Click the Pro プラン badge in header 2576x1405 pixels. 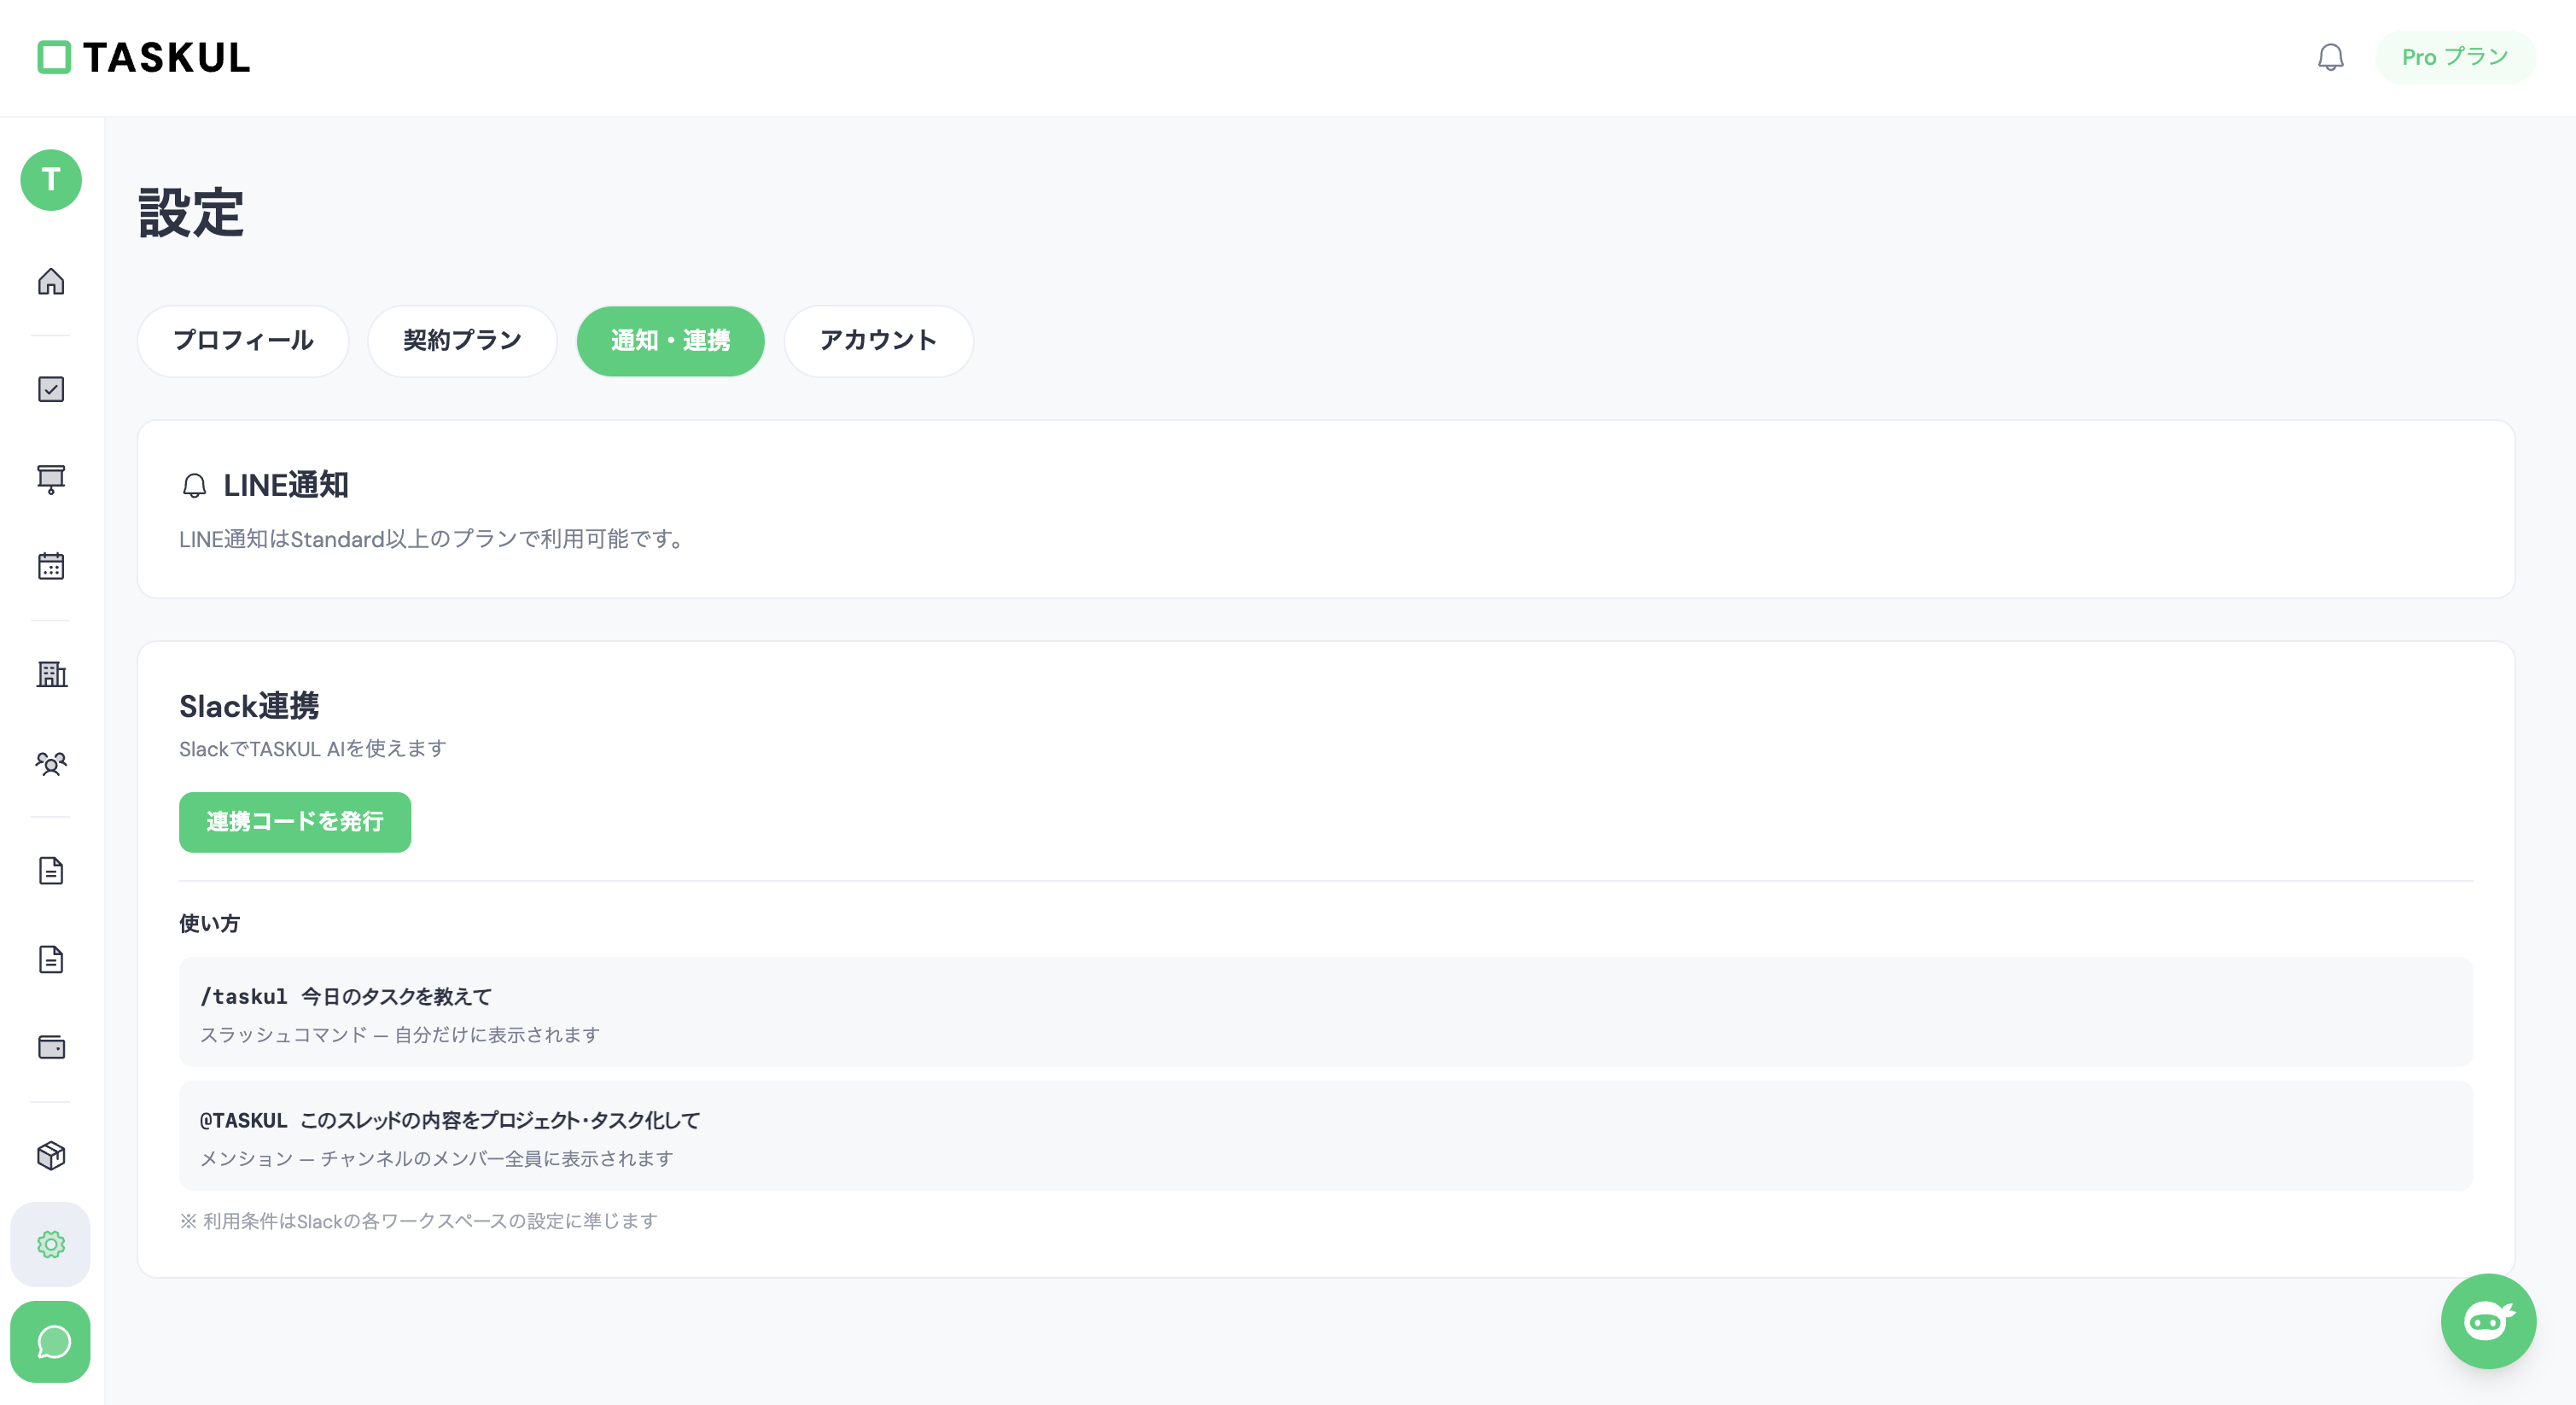click(x=2455, y=57)
